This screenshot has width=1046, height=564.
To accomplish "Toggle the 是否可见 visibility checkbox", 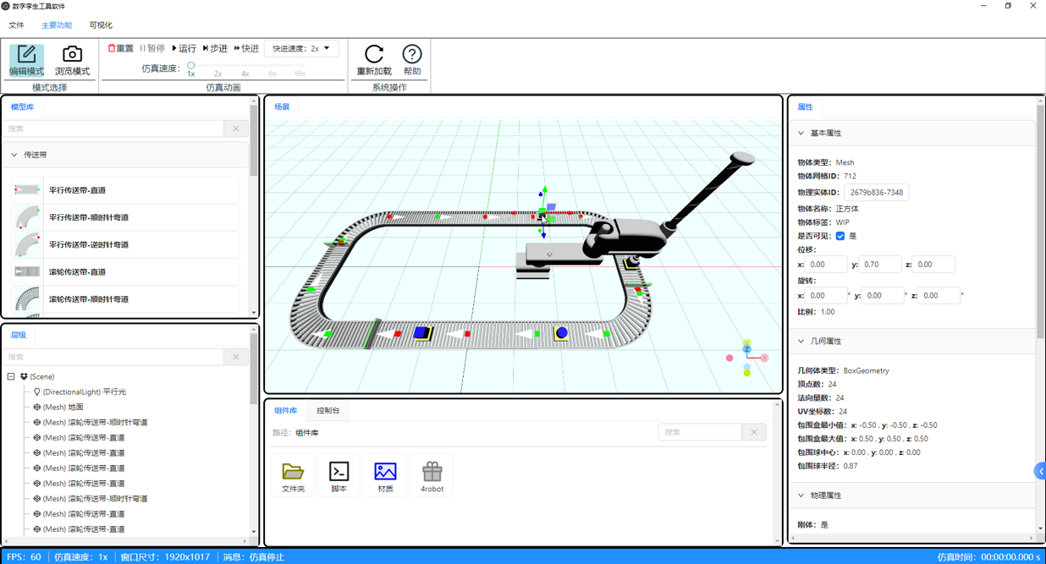I will 840,236.
